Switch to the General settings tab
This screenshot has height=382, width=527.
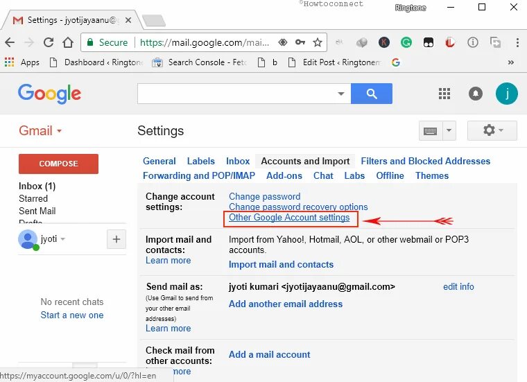click(159, 162)
